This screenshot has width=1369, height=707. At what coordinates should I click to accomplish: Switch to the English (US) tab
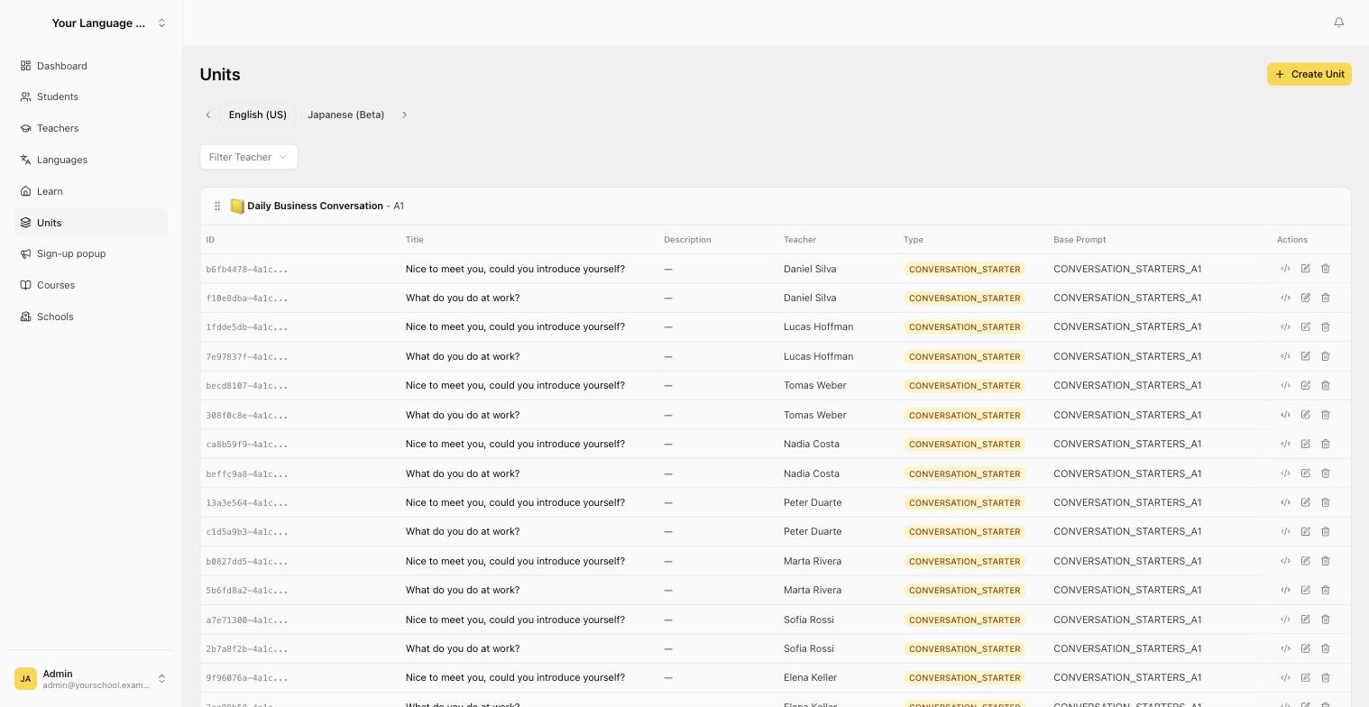pos(257,115)
